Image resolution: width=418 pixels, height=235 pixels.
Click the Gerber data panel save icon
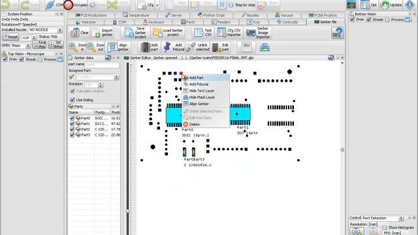tap(108, 57)
